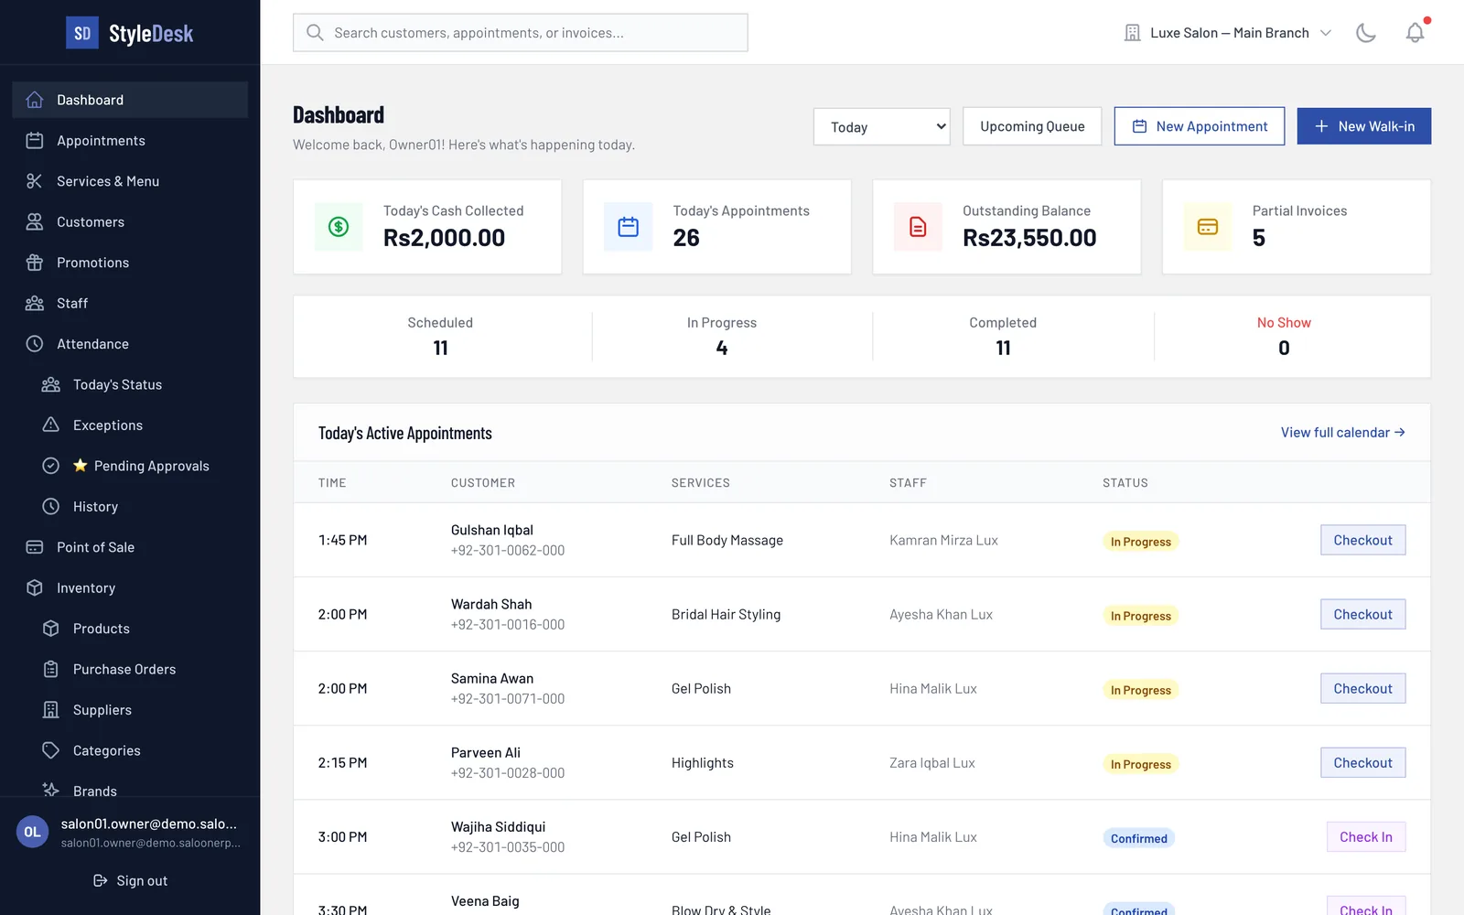The width and height of the screenshot is (1464, 915).
Task: Select Dashboard in the sidebar
Action: tap(130, 100)
